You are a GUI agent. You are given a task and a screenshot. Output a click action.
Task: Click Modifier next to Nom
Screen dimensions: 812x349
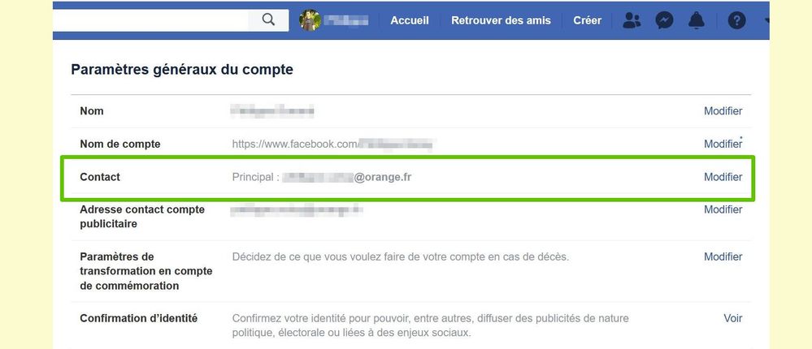pyautogui.click(x=723, y=111)
